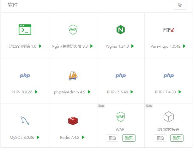Click the green arrow next to PHP-5.6.40
The width and height of the screenshot is (193, 148).
tap(132, 92)
